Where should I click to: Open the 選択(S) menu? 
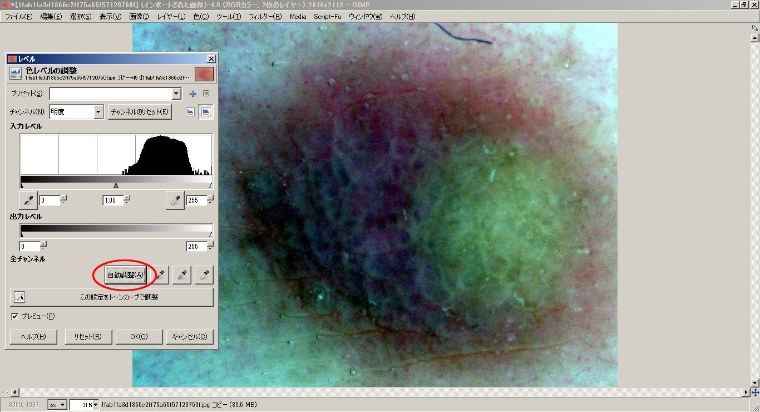click(81, 17)
